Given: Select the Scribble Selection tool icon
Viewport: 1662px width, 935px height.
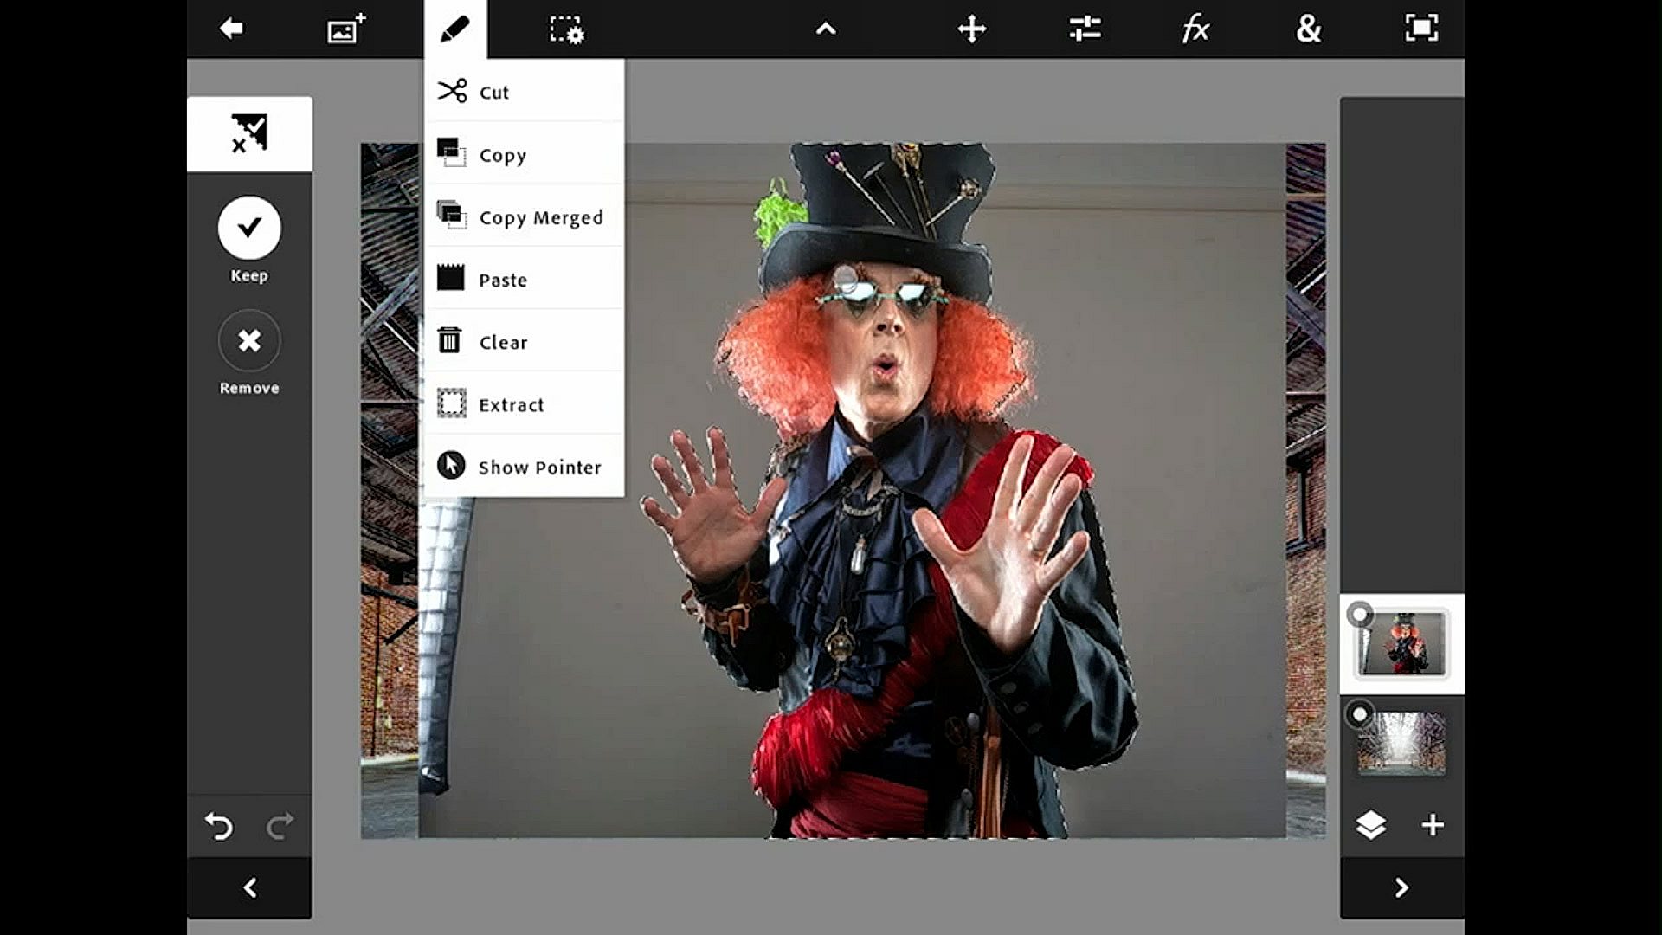Looking at the screenshot, I should coord(249,133).
